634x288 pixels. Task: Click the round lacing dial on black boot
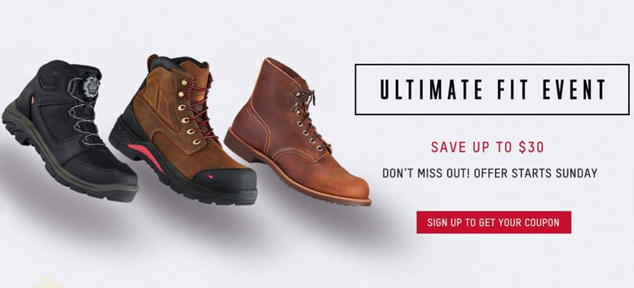coord(91,86)
